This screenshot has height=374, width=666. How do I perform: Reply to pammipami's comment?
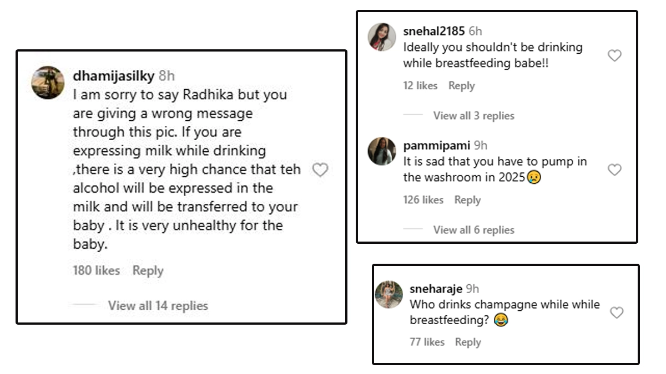467,200
